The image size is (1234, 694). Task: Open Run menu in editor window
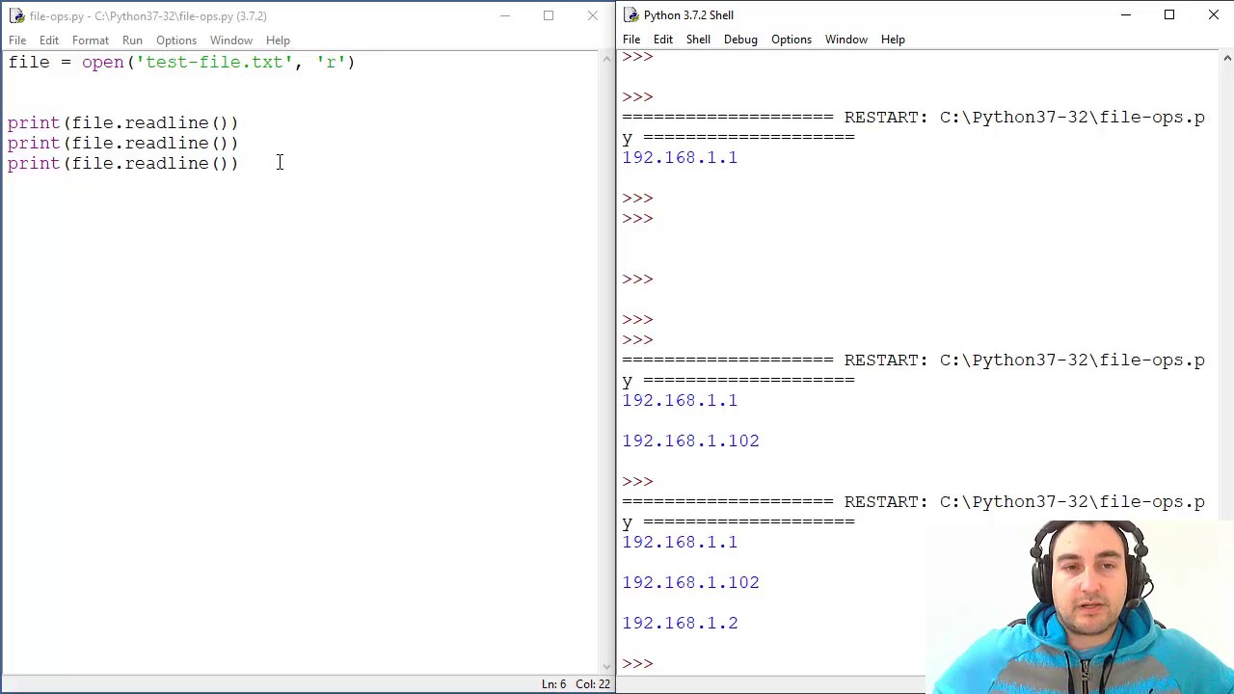pos(132,40)
